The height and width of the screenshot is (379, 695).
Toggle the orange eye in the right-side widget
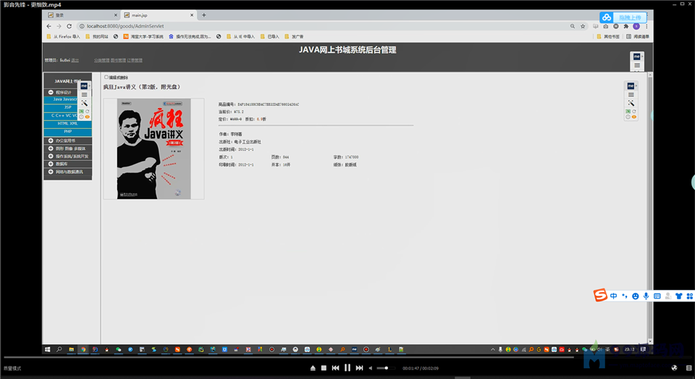pyautogui.click(x=634, y=117)
